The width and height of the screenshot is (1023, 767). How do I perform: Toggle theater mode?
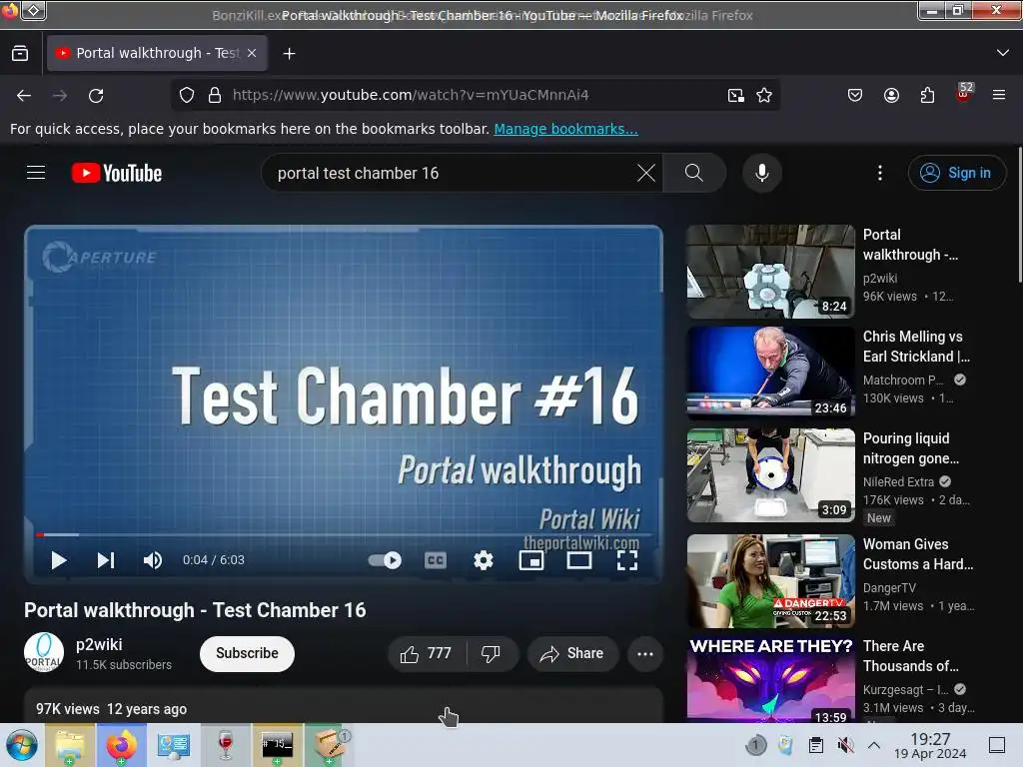(579, 560)
